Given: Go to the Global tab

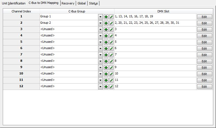Looking at the screenshot, I should click(x=82, y=3).
